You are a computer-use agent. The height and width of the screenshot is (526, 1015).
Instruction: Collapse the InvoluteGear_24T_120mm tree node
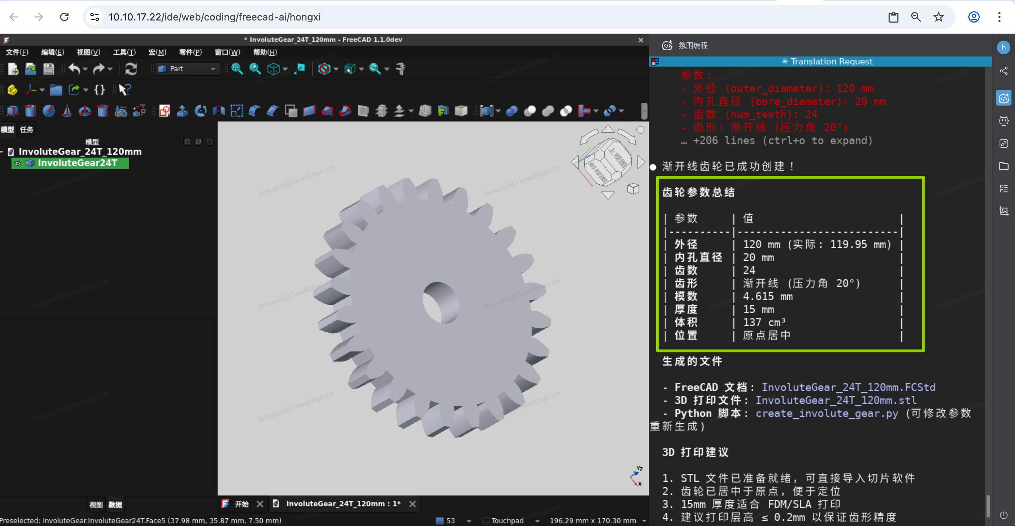pyautogui.click(x=2, y=151)
